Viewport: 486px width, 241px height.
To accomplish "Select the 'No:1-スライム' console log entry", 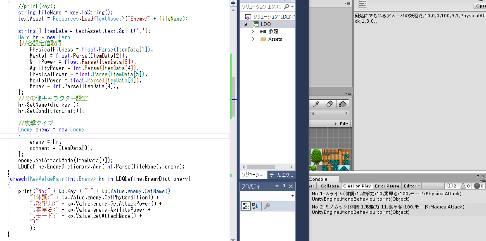I will (x=397, y=197).
